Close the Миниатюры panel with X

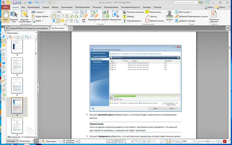(x=36, y=33)
